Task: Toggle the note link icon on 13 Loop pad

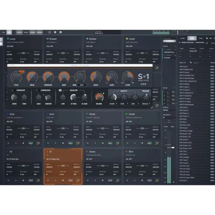Action: pos(23,53)
